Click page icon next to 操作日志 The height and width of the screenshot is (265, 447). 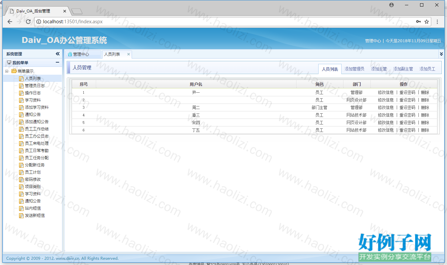coord(21,93)
